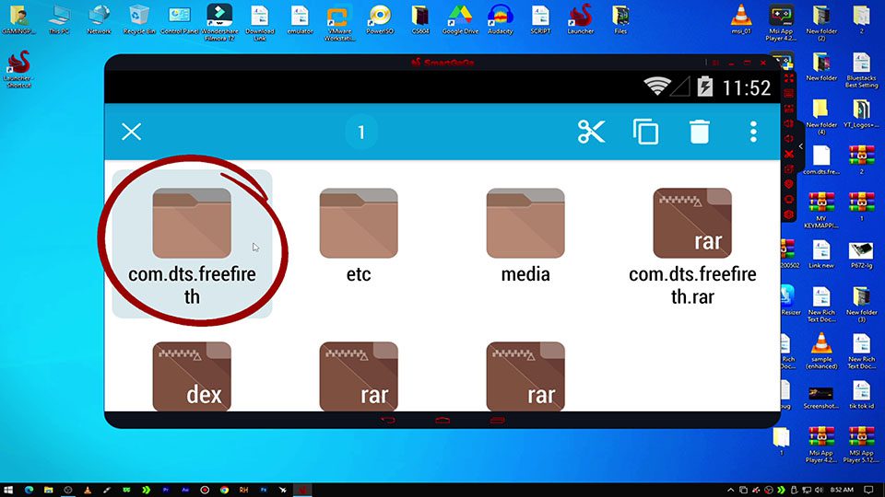Open Audacity desktop shortcut

(x=500, y=19)
